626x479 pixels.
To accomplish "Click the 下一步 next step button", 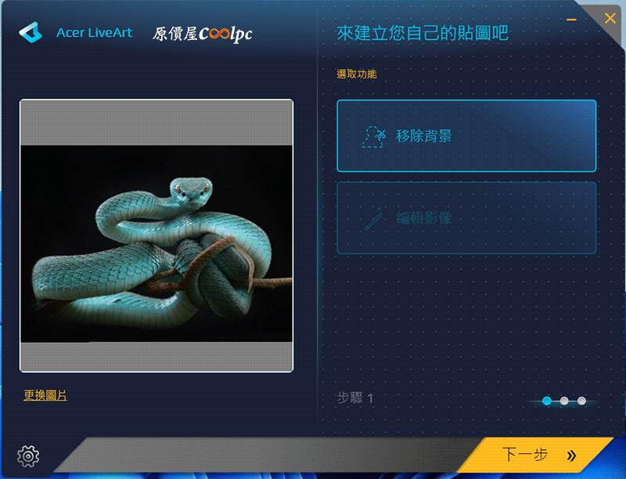I will click(537, 455).
